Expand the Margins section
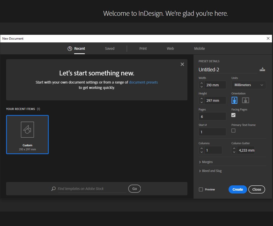The height and width of the screenshot is (226, 273). (x=206, y=162)
